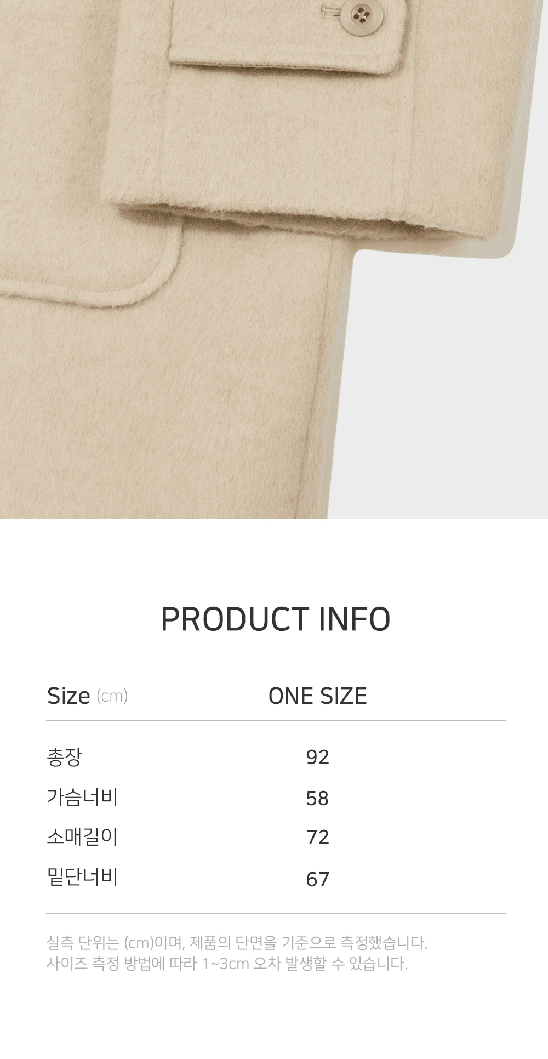Click the PRODUCT INFO heading
Image resolution: width=548 pixels, height=1059 pixels.
pyautogui.click(x=275, y=619)
